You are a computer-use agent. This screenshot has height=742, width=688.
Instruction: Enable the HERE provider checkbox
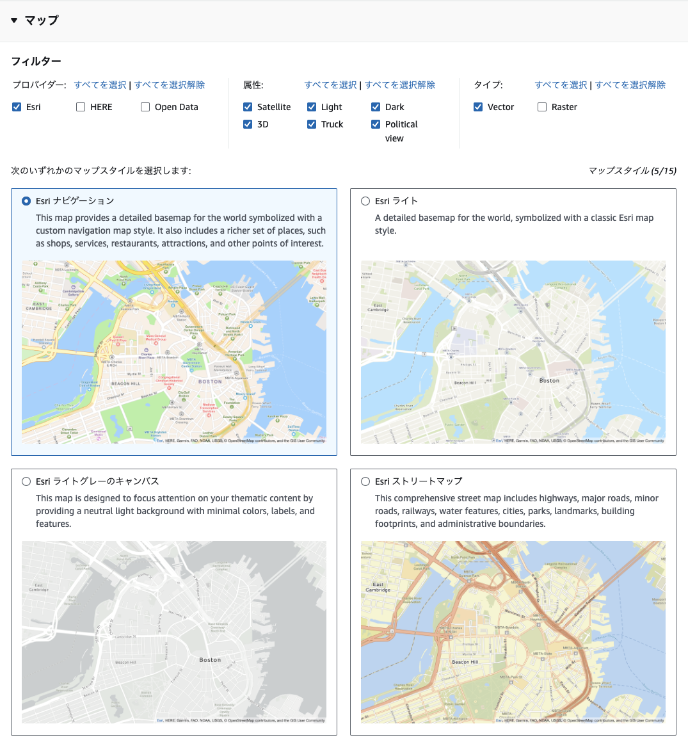click(81, 107)
